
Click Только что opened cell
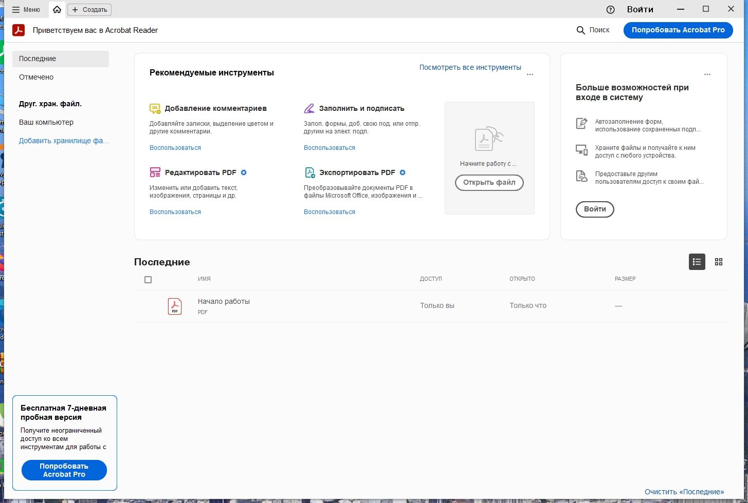click(x=528, y=305)
